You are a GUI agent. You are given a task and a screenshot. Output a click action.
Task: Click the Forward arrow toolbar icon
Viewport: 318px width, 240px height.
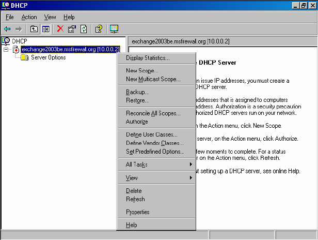[x=19, y=29]
